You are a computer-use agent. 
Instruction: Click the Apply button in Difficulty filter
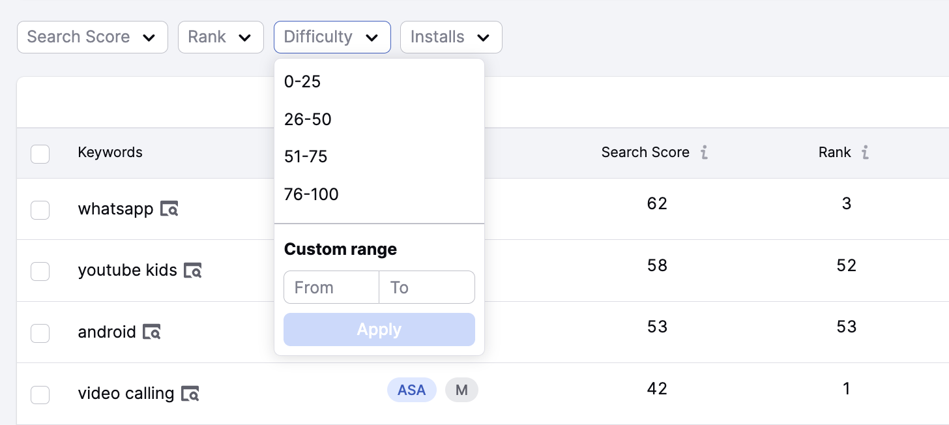coord(379,329)
